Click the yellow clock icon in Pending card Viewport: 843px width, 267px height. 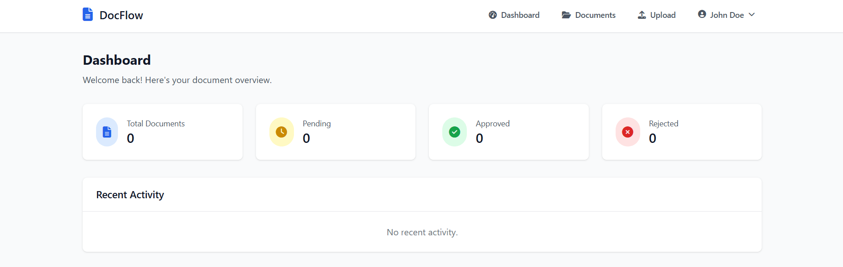tap(281, 132)
